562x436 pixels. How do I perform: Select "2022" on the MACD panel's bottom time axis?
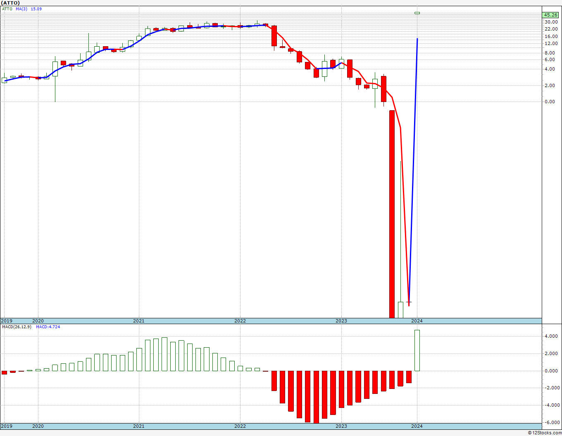(x=240, y=426)
